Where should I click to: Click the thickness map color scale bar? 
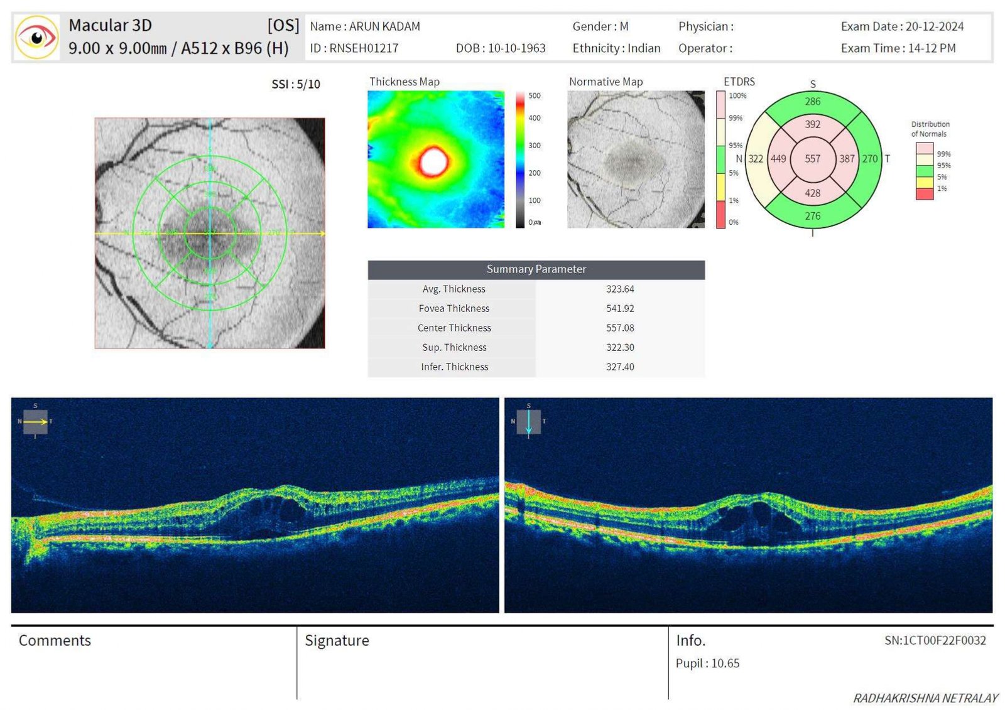click(x=520, y=159)
